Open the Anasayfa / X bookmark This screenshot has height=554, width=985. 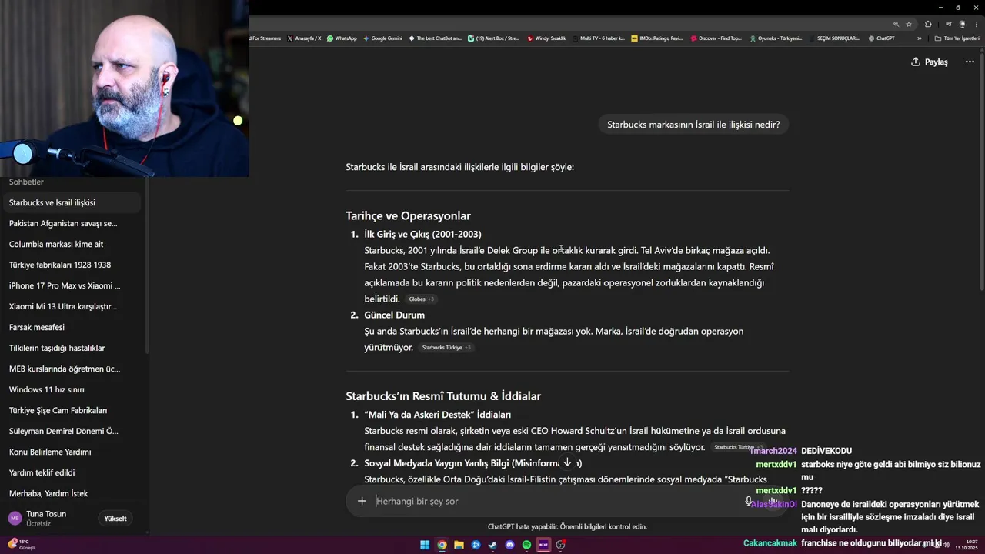coord(304,38)
